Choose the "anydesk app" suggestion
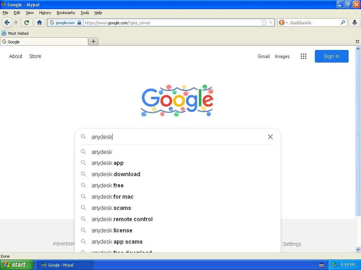Viewport: 361px width, 270px height. [x=177, y=163]
